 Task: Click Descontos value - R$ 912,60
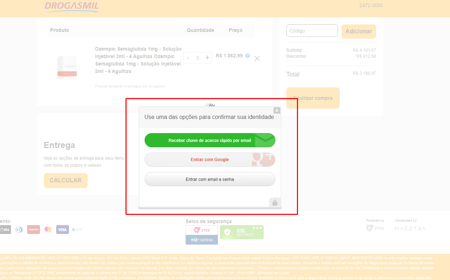365,56
